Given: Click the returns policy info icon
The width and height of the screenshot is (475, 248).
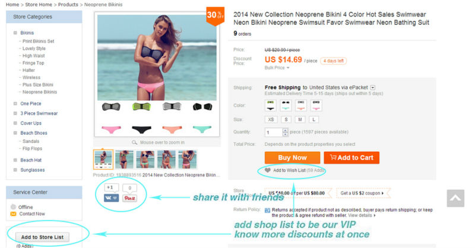Looking at the screenshot, I should [x=267, y=210].
